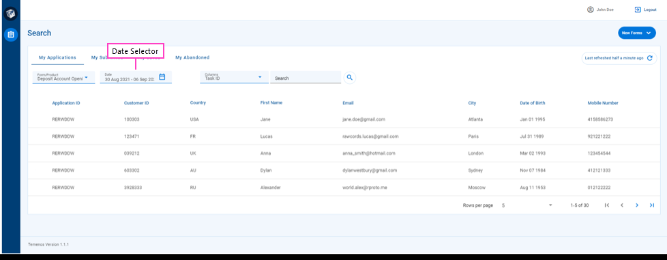
Task: Click country RU cell
Action: pos(193,187)
